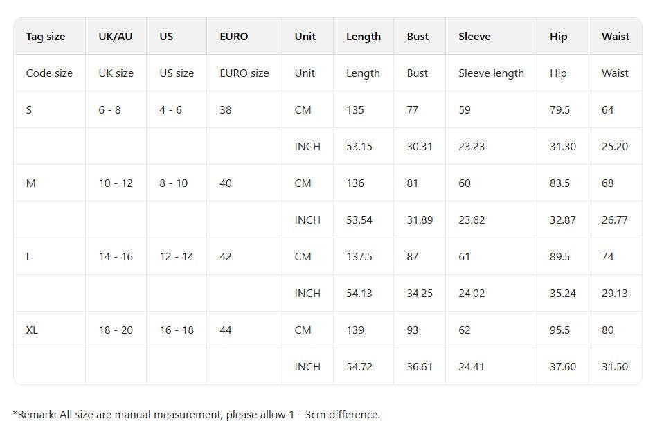
Task: Select tag size "S" row label
Action: 29,110
